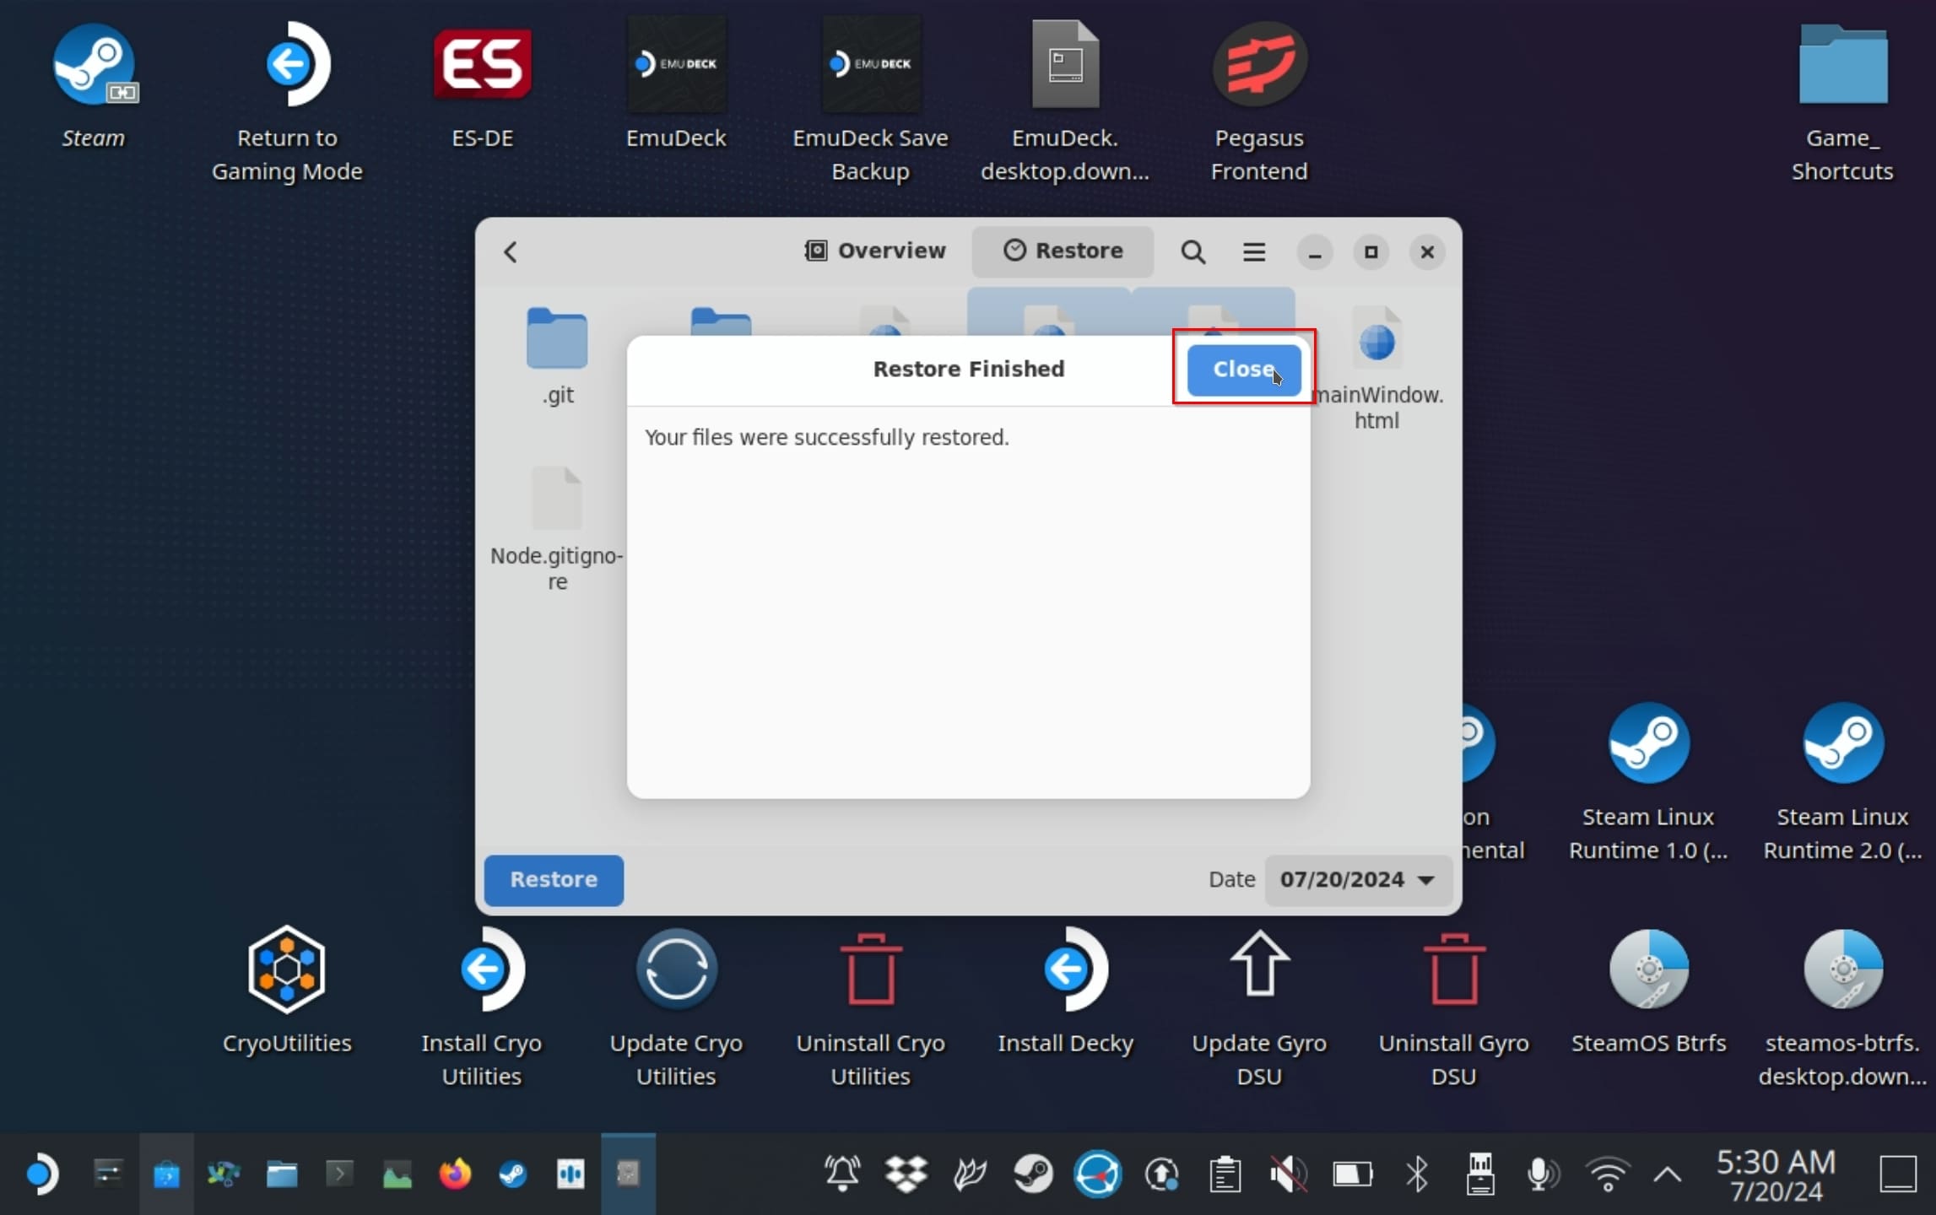Open the application launcher in the taskbar

[x=42, y=1174]
